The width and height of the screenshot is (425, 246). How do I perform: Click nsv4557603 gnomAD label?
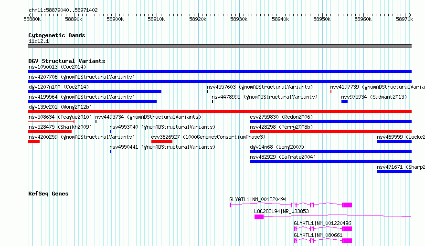point(260,87)
